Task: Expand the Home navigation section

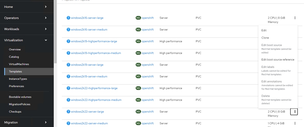Action: pyautogui.click(x=27, y=6)
